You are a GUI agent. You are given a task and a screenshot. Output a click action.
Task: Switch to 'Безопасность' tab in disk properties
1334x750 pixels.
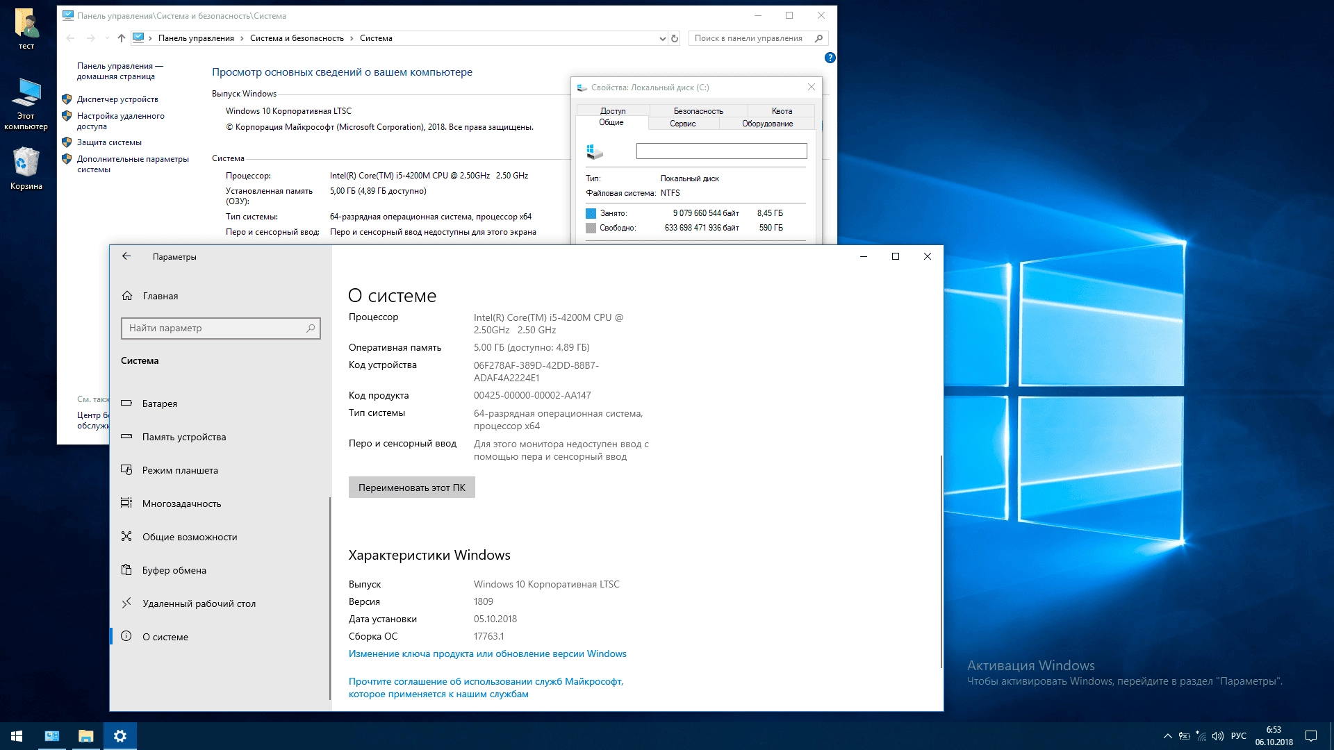tap(698, 111)
